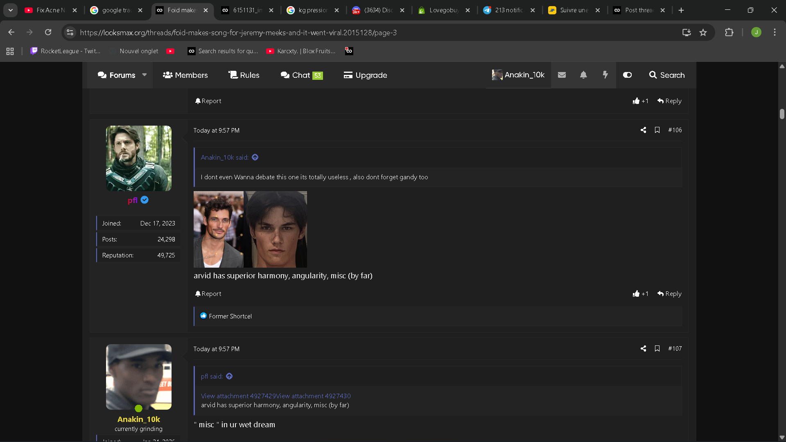Click the page vertical scrollbar thumb
Image resolution: width=786 pixels, height=442 pixels.
click(x=782, y=114)
